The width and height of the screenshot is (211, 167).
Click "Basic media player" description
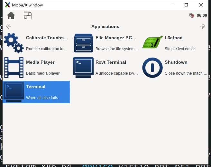point(43,73)
